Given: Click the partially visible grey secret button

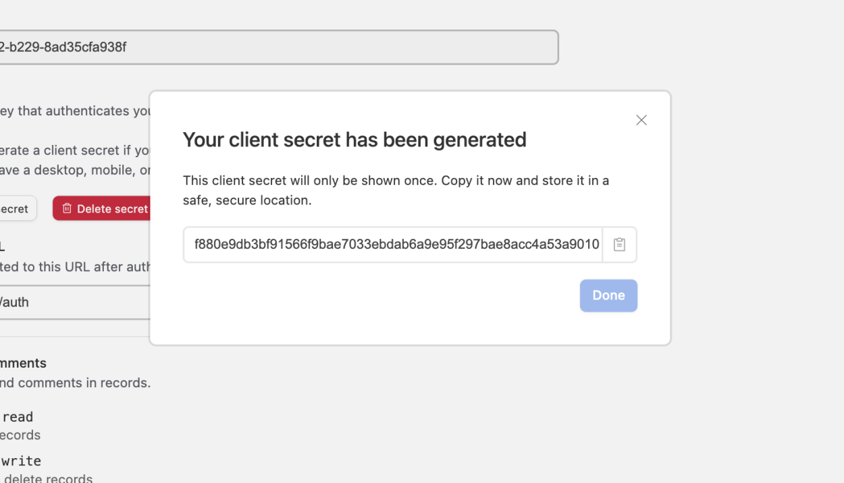Looking at the screenshot, I should (x=16, y=209).
